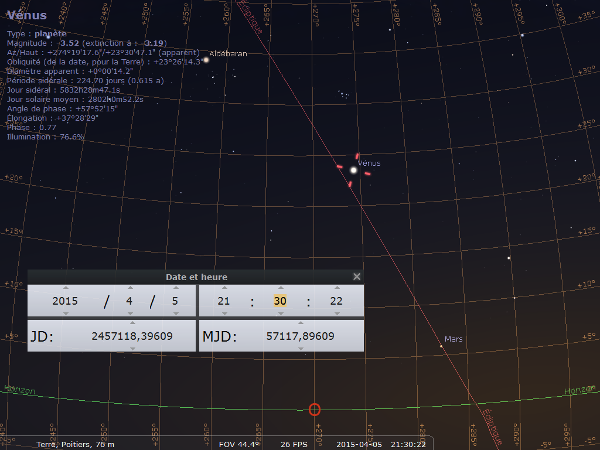Increase the year with the up arrow
This screenshot has height=450, width=600.
click(66, 288)
